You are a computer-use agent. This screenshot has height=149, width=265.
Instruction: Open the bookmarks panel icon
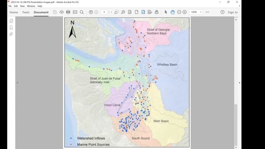[11, 28]
